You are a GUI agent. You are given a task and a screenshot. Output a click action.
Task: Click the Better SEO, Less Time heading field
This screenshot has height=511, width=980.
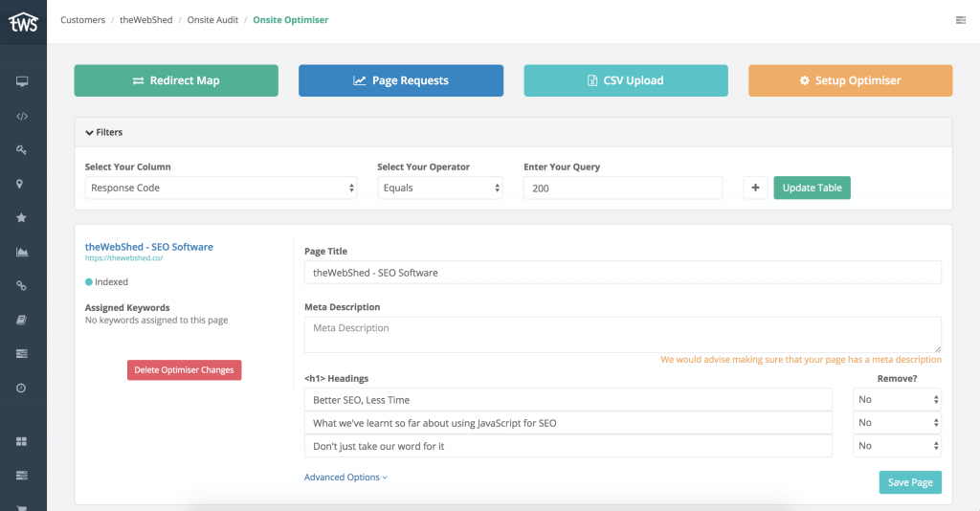[x=568, y=400]
